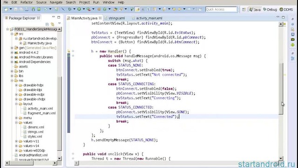Select AndroidManifest.xml in Package Explorer

33,155
